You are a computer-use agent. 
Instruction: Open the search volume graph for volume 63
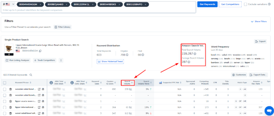(x=131, y=107)
